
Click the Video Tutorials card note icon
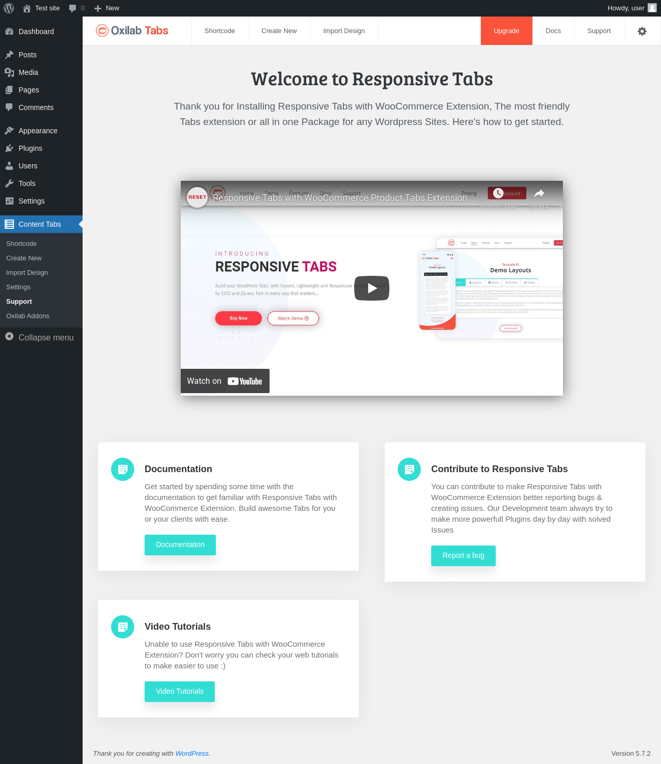click(x=123, y=627)
